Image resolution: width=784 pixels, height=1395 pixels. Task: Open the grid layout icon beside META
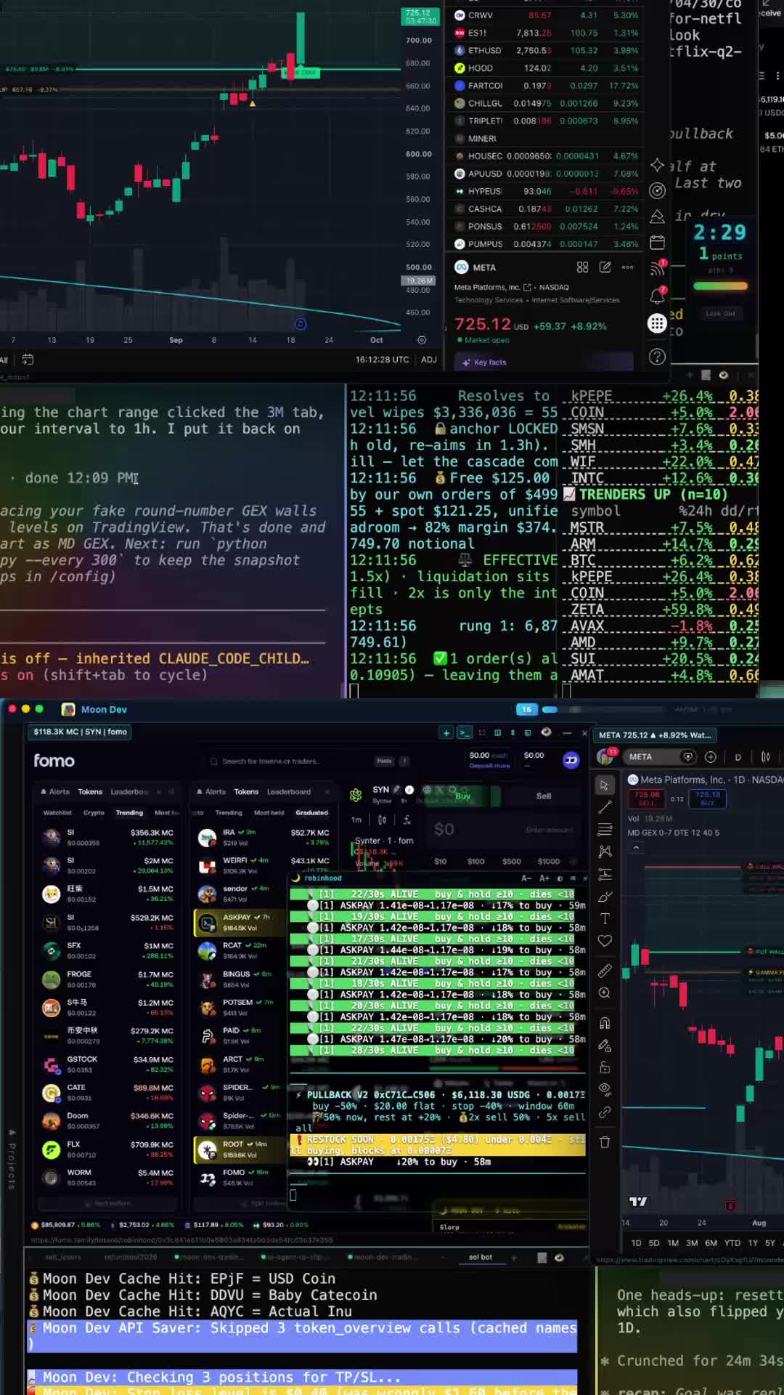point(582,267)
